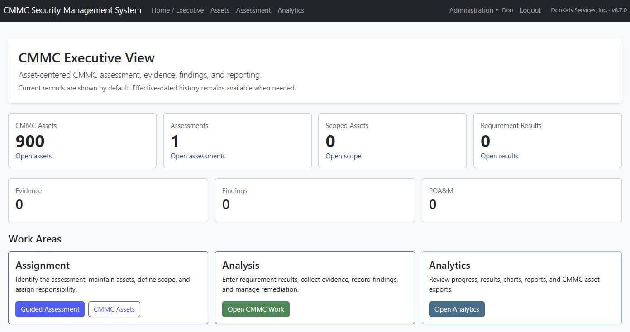
Task: Open the Home / Executive nav item
Action: [177, 10]
